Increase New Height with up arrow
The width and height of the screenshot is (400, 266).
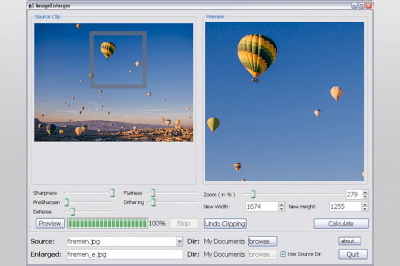365,204
